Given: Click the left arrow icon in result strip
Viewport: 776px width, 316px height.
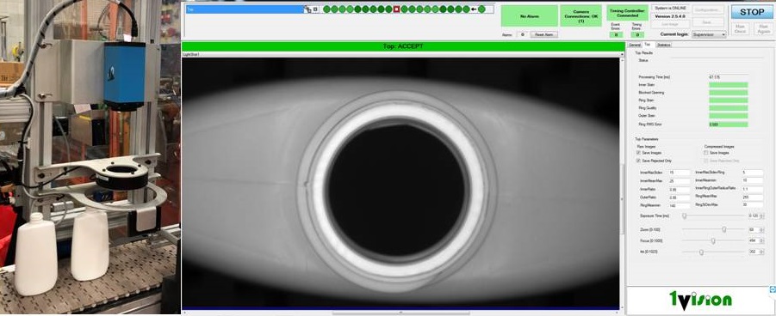Looking at the screenshot, I should [474, 9].
